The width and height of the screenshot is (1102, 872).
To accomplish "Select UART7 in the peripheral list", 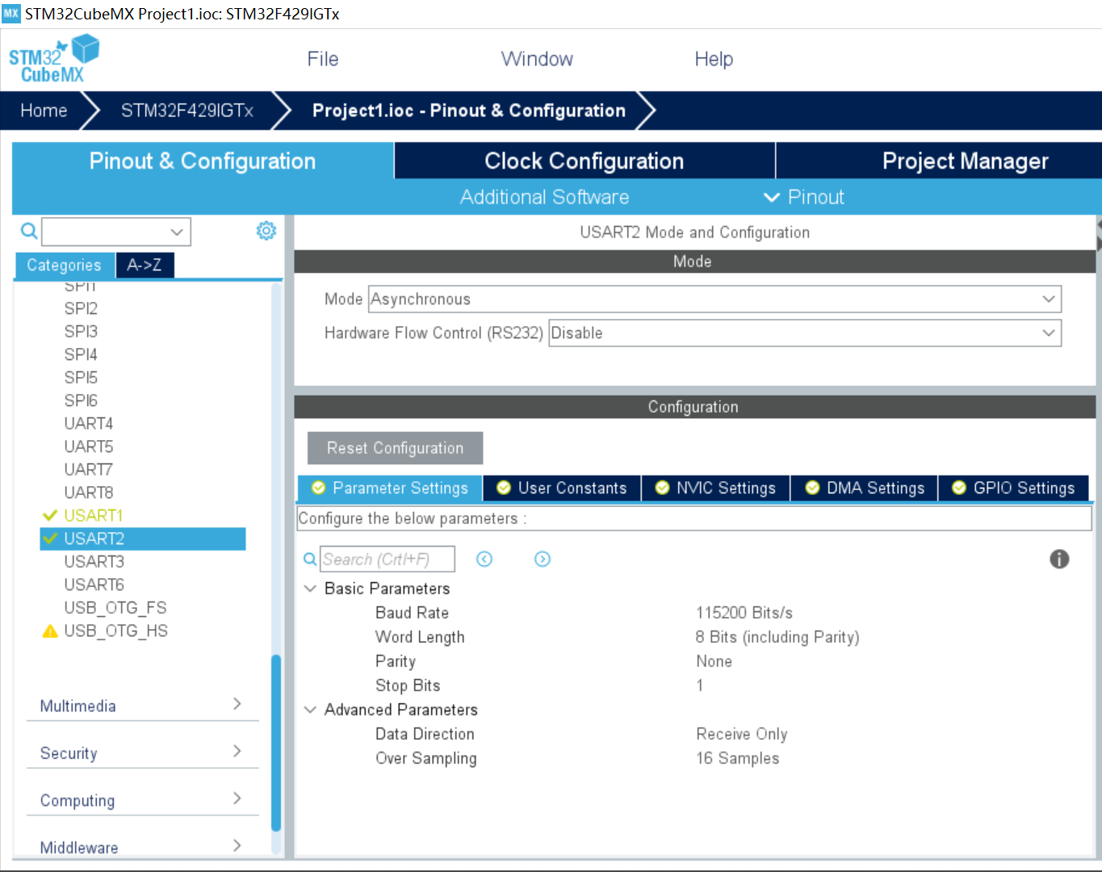I will pyautogui.click(x=89, y=469).
